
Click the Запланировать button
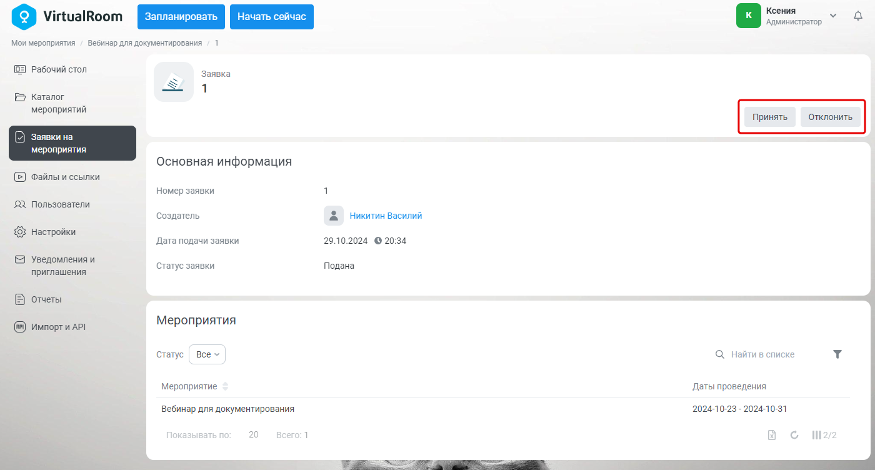[x=181, y=17]
